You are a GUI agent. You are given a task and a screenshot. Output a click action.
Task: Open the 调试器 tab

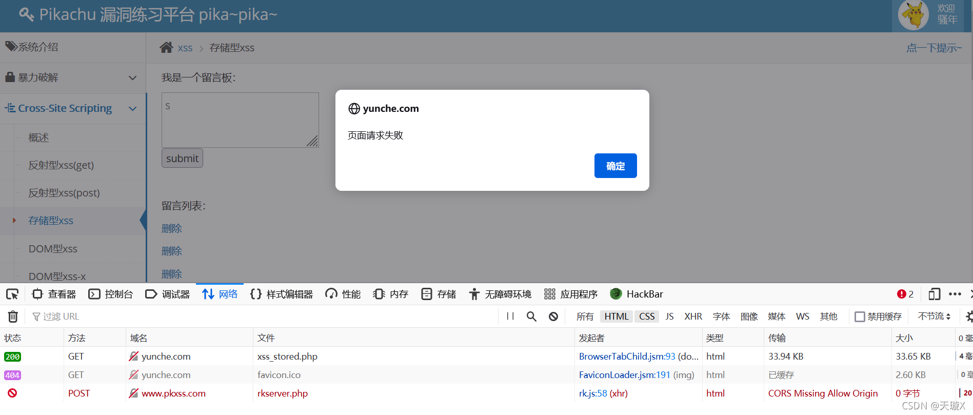[x=167, y=294]
